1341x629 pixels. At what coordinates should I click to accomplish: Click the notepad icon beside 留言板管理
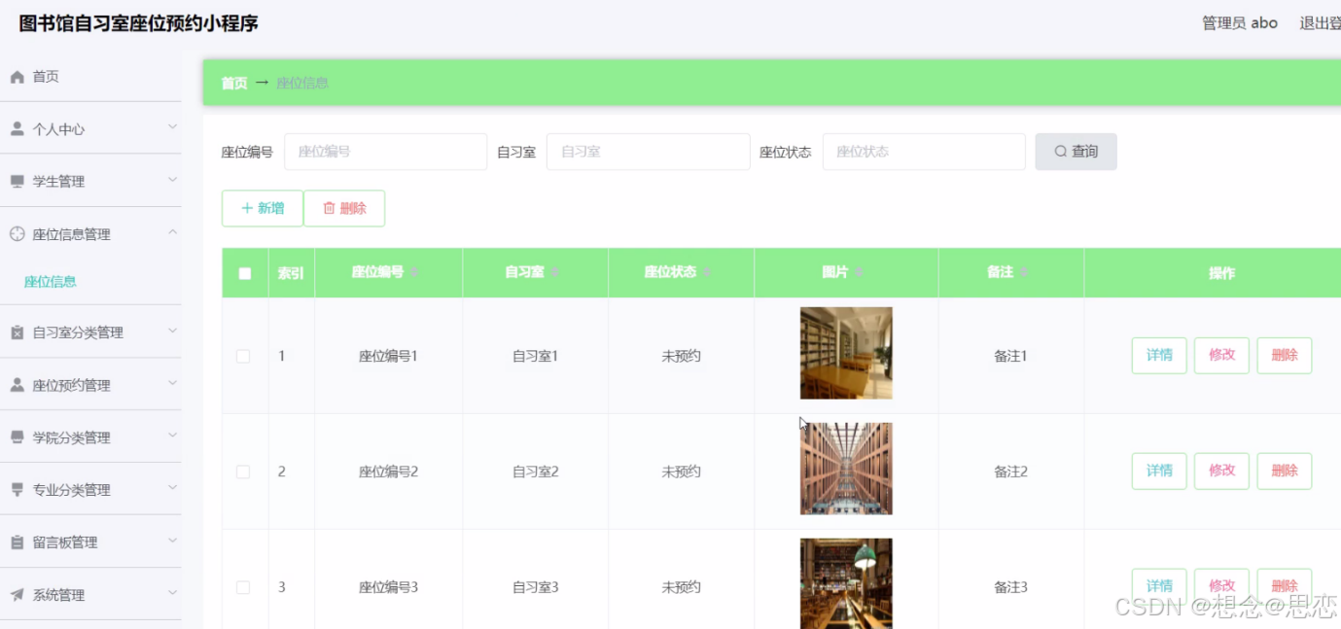pos(17,542)
